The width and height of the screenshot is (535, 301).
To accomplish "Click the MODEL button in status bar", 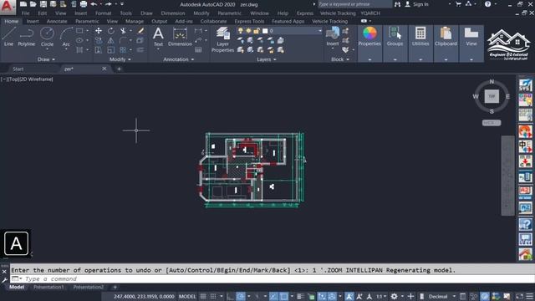I will click(x=187, y=296).
